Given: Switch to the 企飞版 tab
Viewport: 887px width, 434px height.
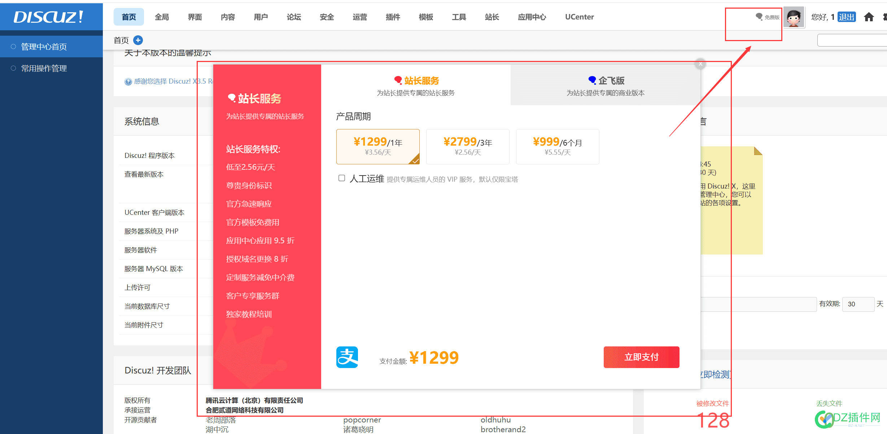Looking at the screenshot, I should point(606,85).
